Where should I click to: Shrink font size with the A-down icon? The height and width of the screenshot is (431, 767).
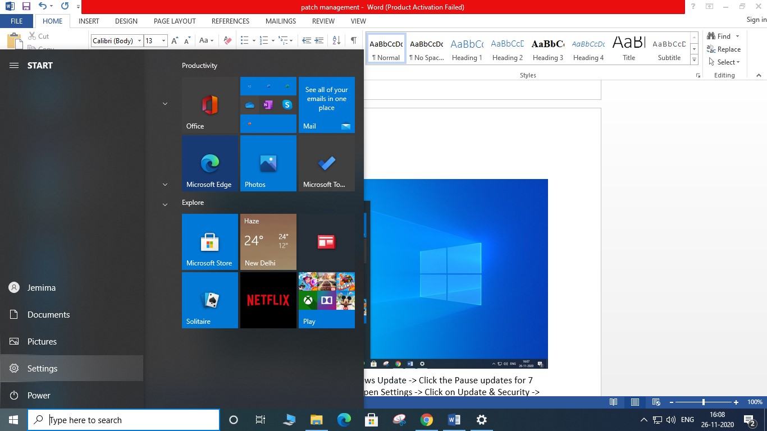(187, 40)
